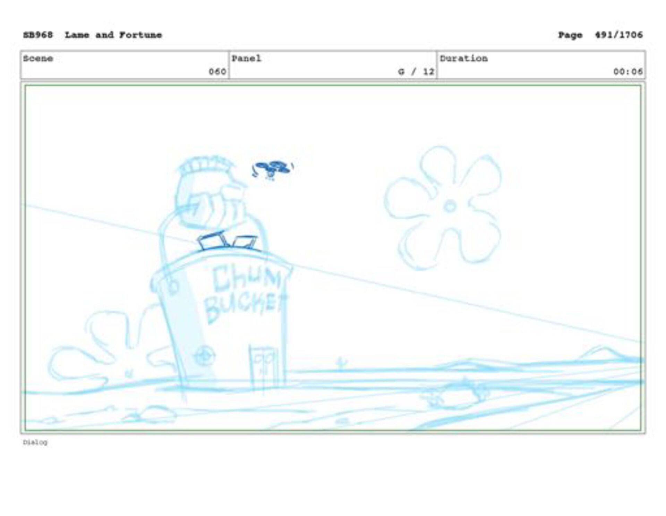The image size is (666, 516).
Task: Click the 'Dialog' label below the panel
Action: (x=35, y=442)
